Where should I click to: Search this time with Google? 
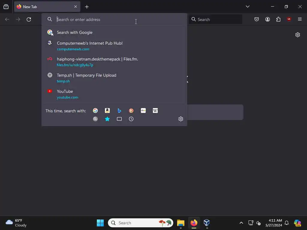[x=95, y=111]
